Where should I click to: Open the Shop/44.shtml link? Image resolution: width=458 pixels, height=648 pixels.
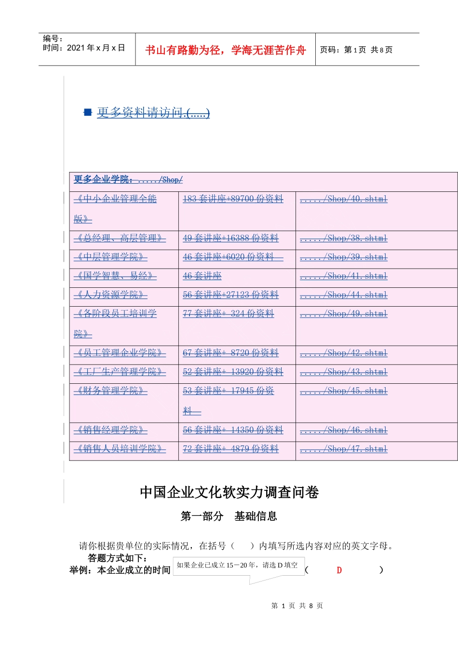tap(344, 295)
